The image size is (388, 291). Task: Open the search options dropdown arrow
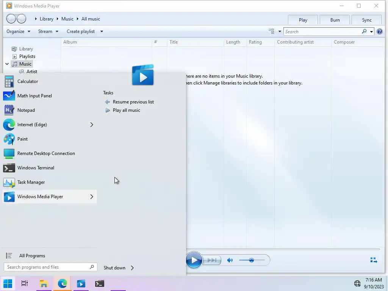pyautogui.click(x=371, y=31)
